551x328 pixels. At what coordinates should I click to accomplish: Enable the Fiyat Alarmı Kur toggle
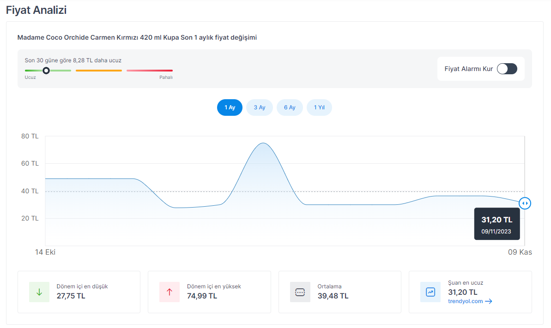click(507, 69)
